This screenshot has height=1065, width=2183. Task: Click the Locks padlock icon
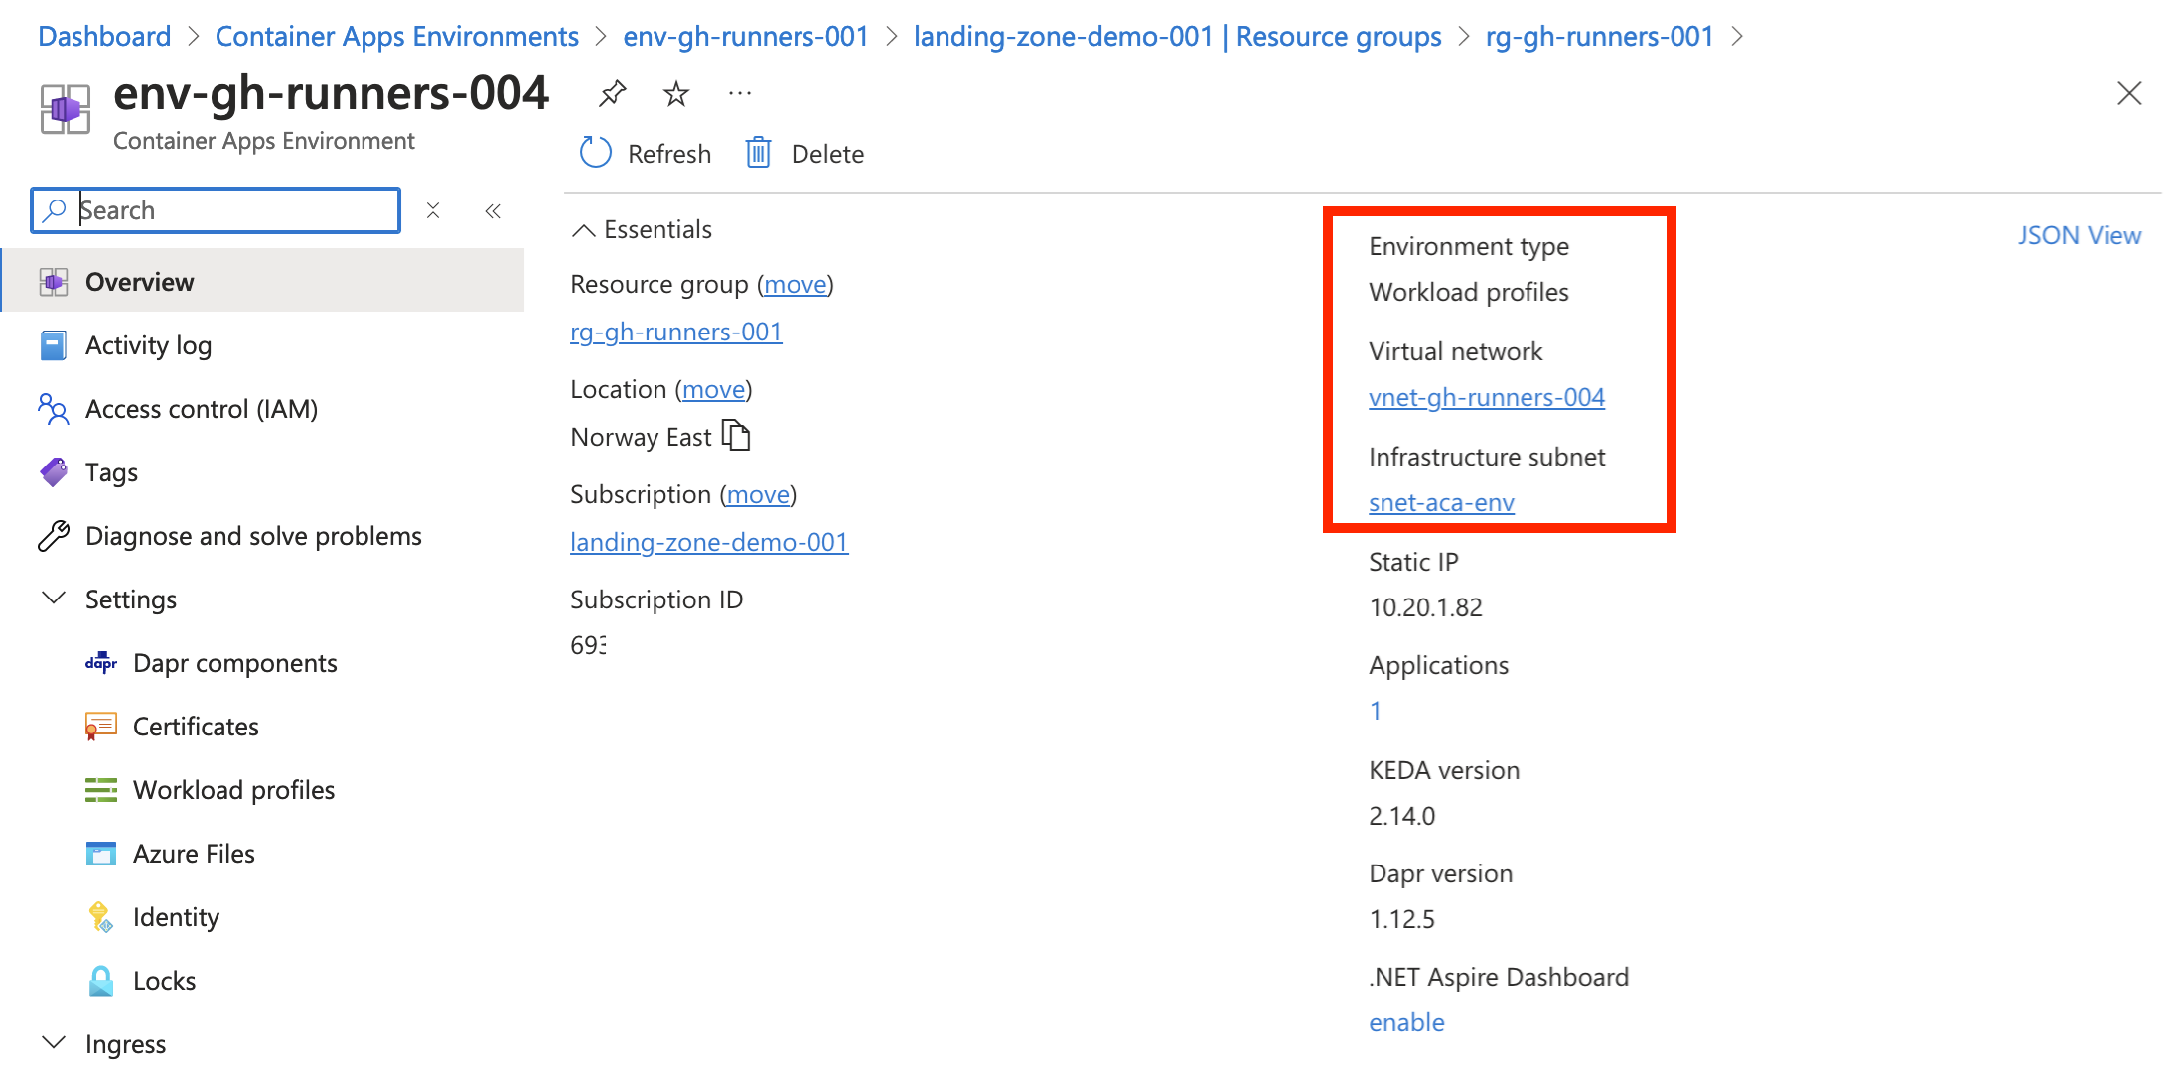101,981
